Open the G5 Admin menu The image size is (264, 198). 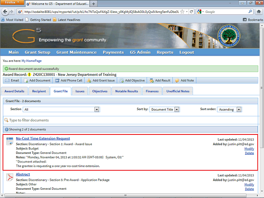coord(140,52)
